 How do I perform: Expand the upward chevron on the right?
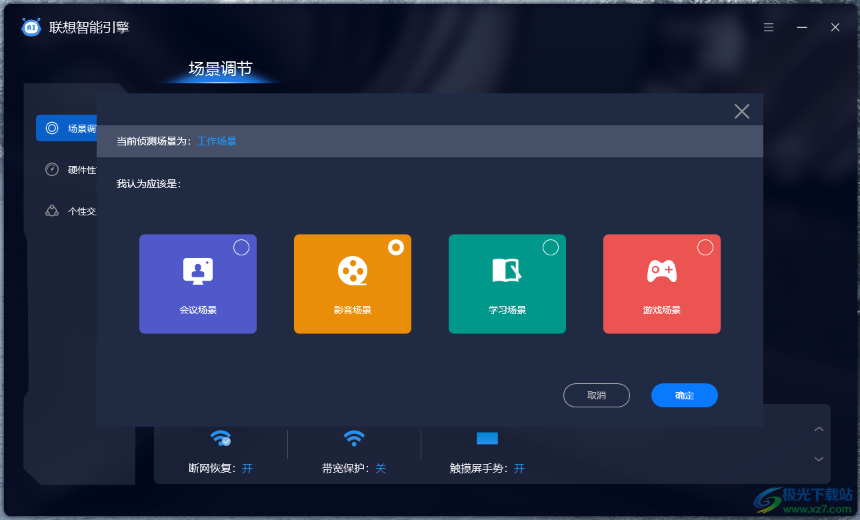tap(819, 429)
